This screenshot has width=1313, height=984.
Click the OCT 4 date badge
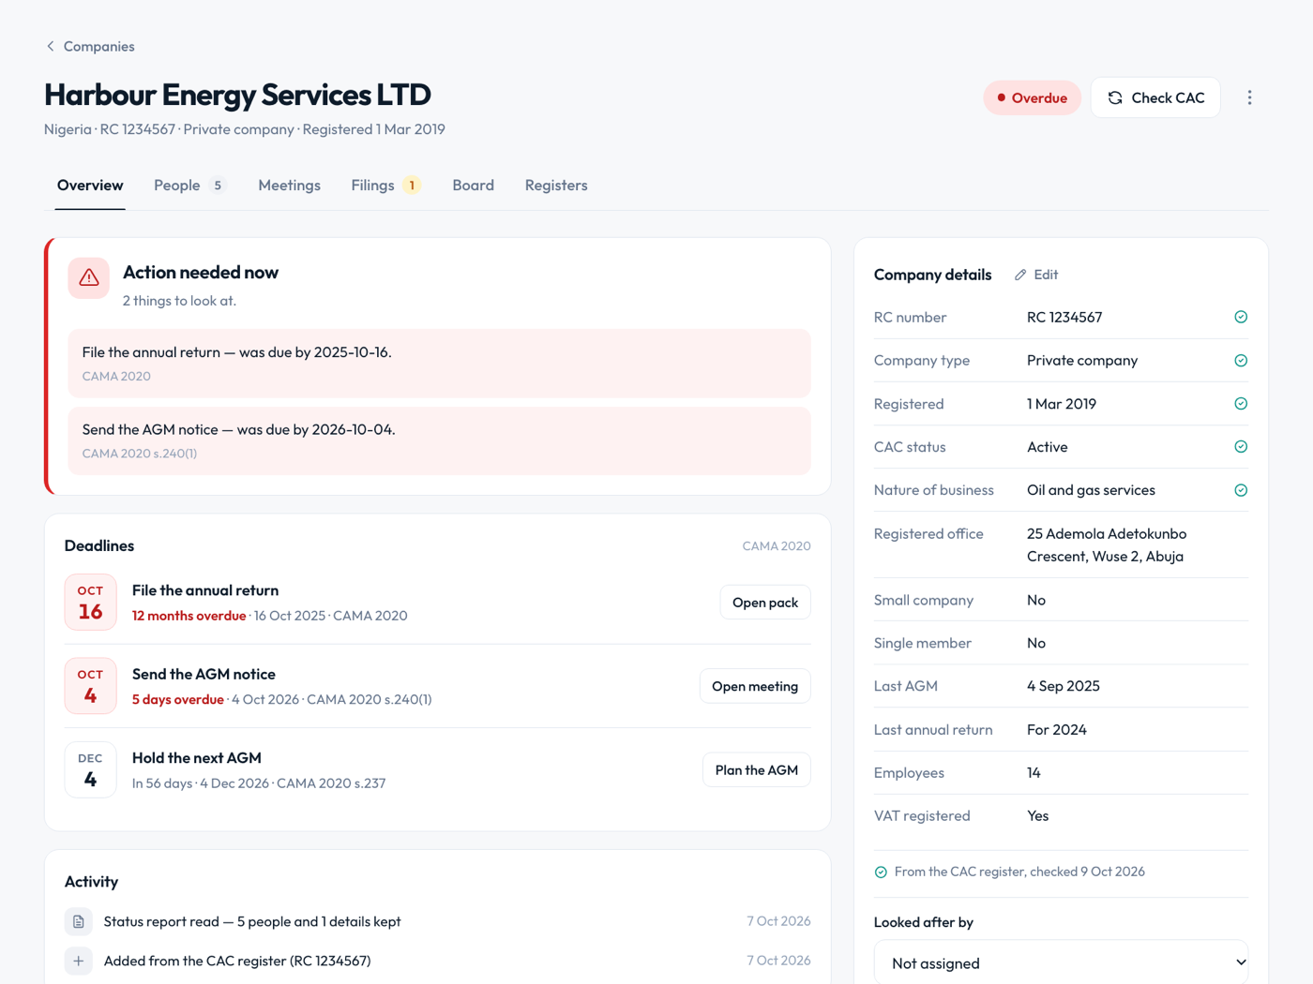pos(90,686)
